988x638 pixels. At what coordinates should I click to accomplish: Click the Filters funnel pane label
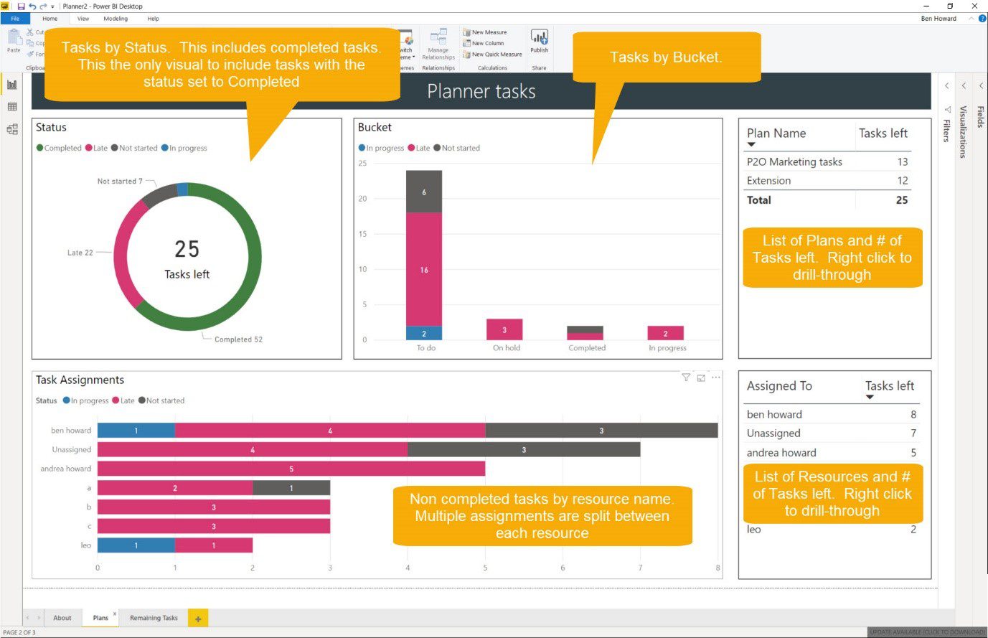tap(947, 123)
